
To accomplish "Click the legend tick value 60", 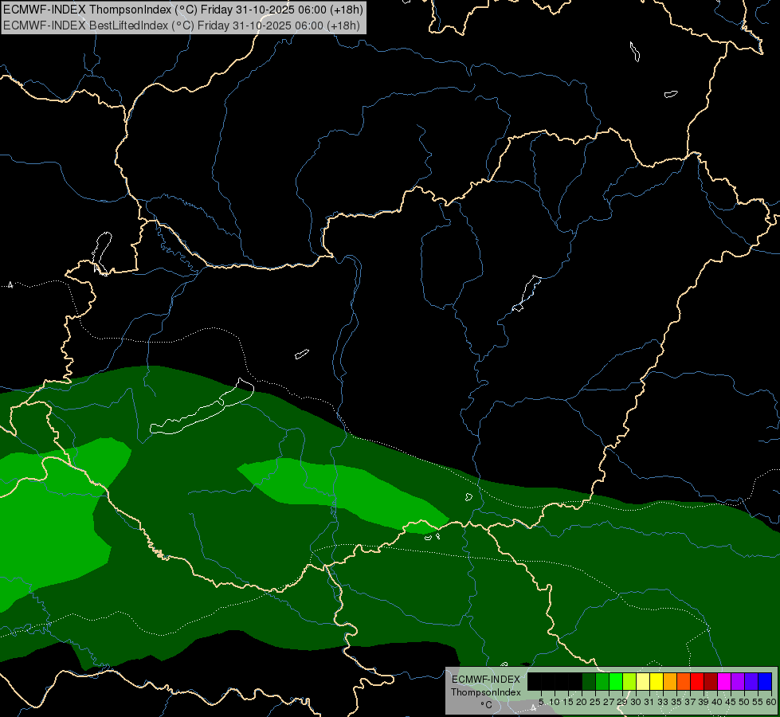I will tap(771, 702).
